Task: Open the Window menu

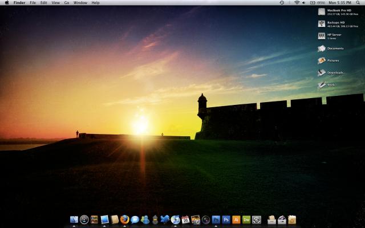Action: [80, 3]
